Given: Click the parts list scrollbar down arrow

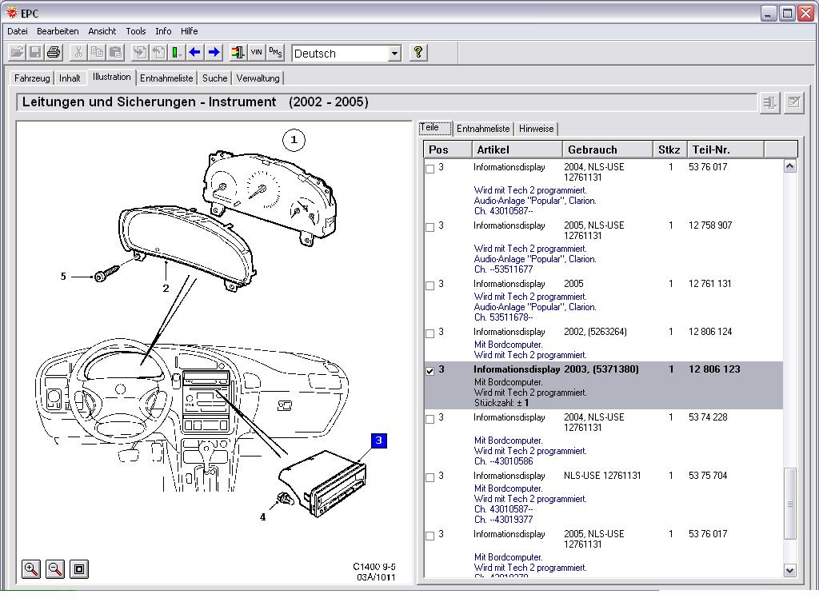Looking at the screenshot, I should coord(789,571).
